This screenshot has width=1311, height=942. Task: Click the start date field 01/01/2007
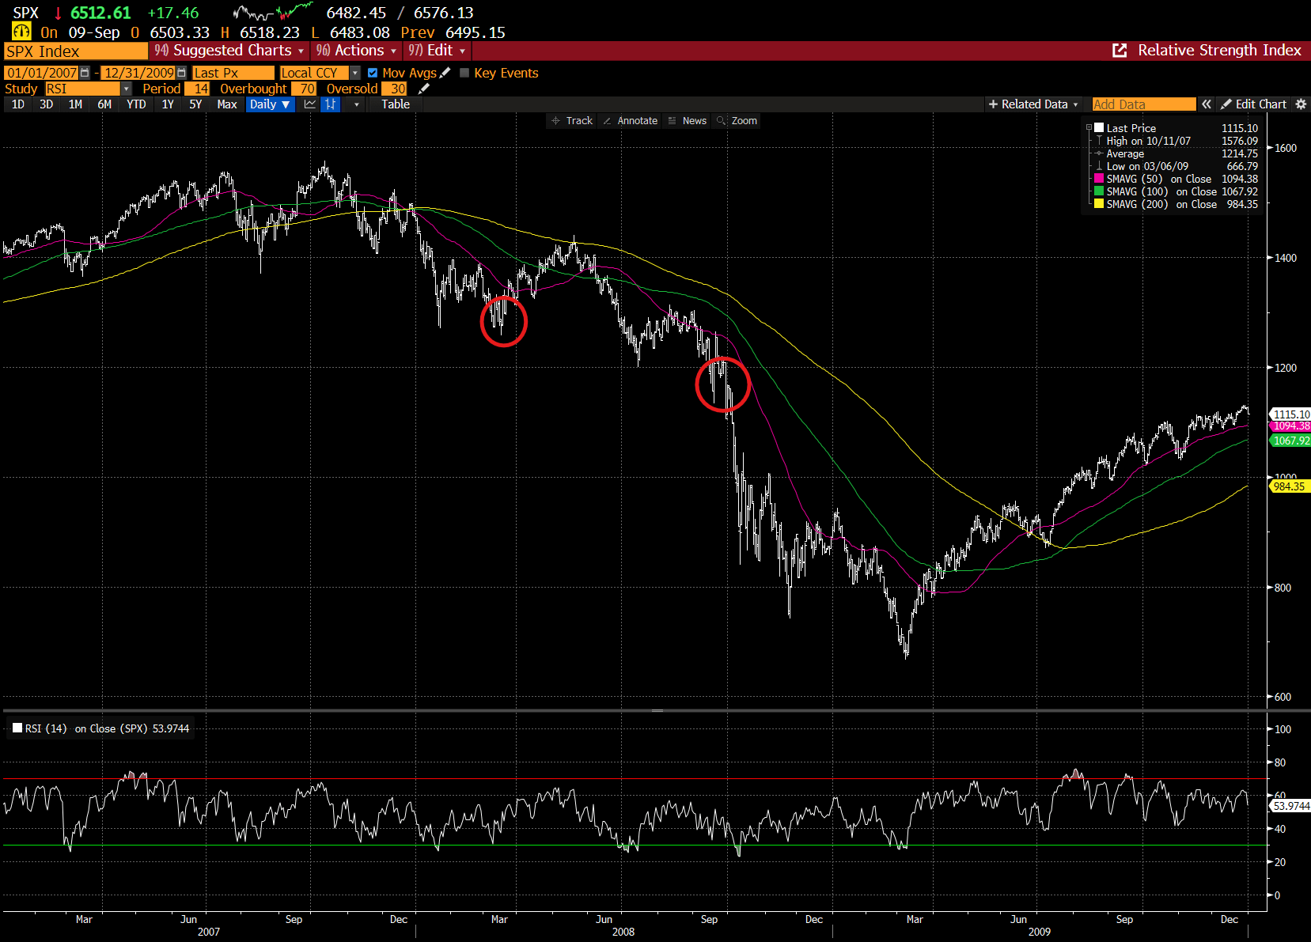tap(41, 73)
